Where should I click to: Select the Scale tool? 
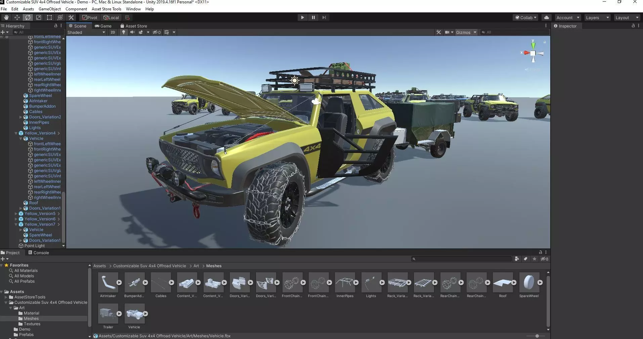pyautogui.click(x=39, y=17)
